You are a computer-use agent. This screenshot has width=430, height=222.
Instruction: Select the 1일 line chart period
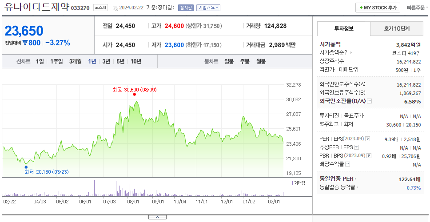(x=40, y=61)
